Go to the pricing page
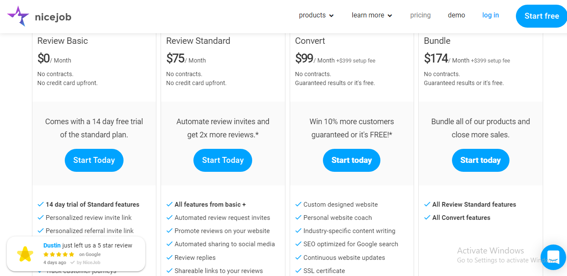The height and width of the screenshot is (276, 567). (x=420, y=15)
